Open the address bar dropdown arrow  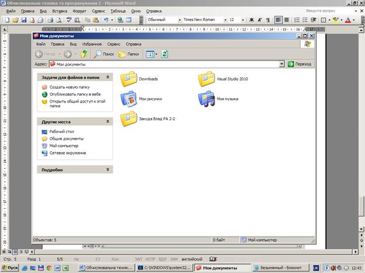point(282,64)
